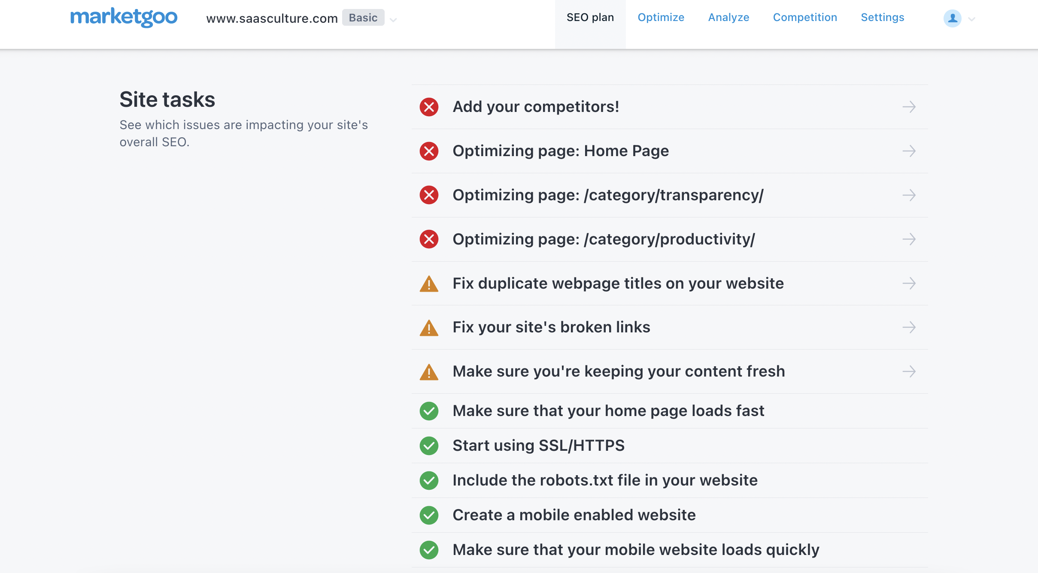Click the marketgoo logo
This screenshot has width=1038, height=573.
pos(124,18)
